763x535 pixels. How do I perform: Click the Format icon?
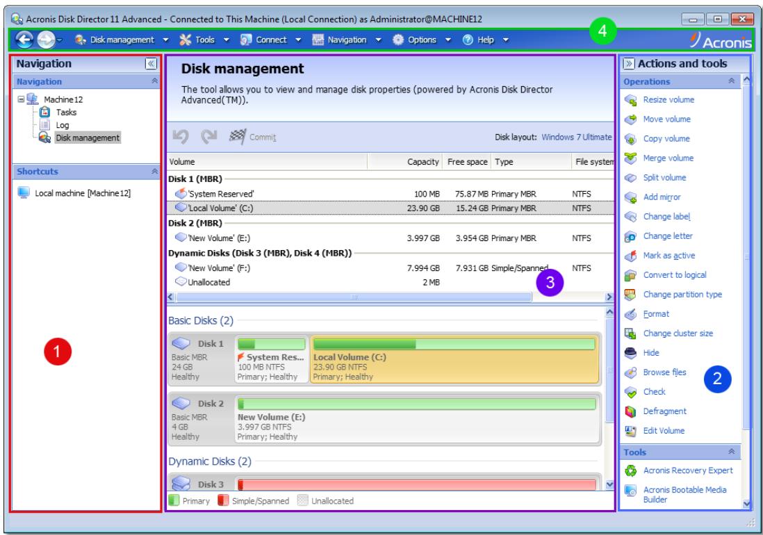tap(631, 314)
